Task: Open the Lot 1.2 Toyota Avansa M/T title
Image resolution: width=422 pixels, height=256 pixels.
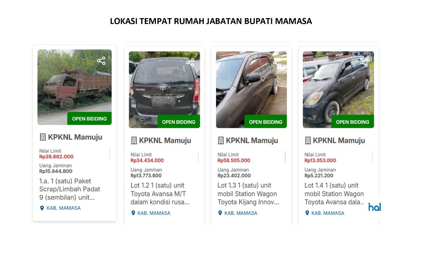Action: point(160,194)
